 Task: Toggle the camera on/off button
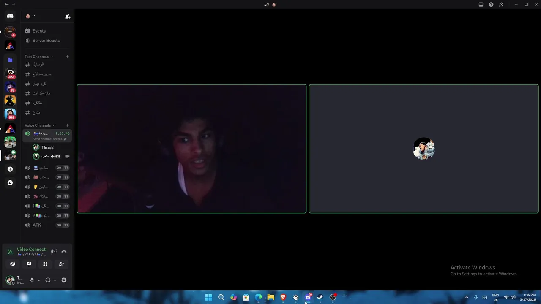[x=13, y=264]
